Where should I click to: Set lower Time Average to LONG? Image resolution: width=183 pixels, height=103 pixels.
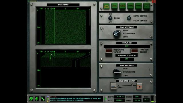(x=125, y=76)
